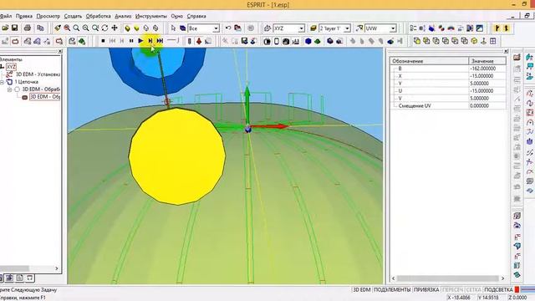This screenshot has width=535, height=301.
Task: Click the solid blue cube shading icon
Action: click(x=308, y=41)
